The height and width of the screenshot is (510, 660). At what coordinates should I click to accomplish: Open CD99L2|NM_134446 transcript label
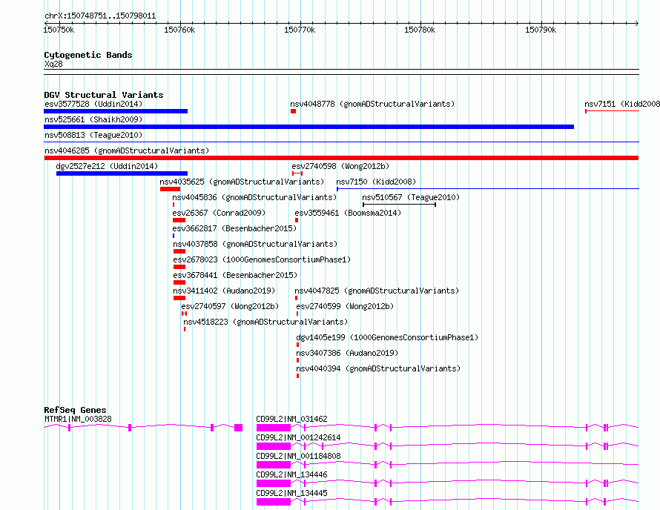pos(291,474)
